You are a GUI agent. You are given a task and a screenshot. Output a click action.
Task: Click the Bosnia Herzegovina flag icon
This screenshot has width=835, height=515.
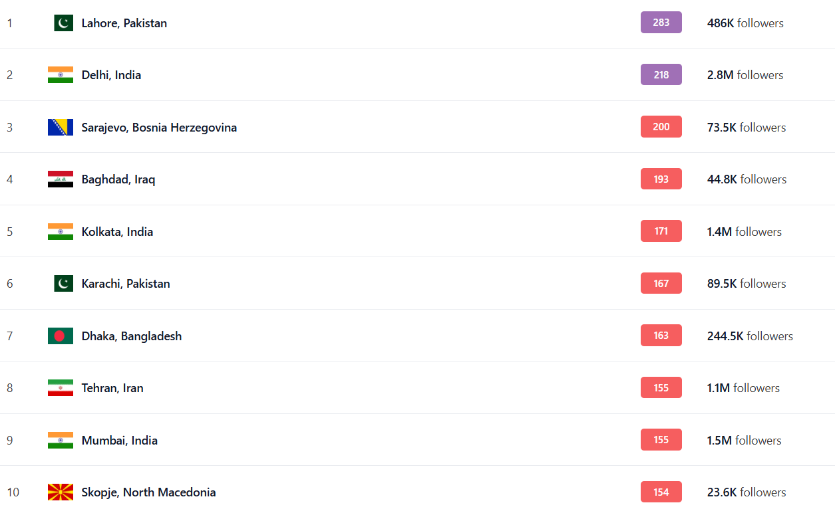pyautogui.click(x=61, y=128)
